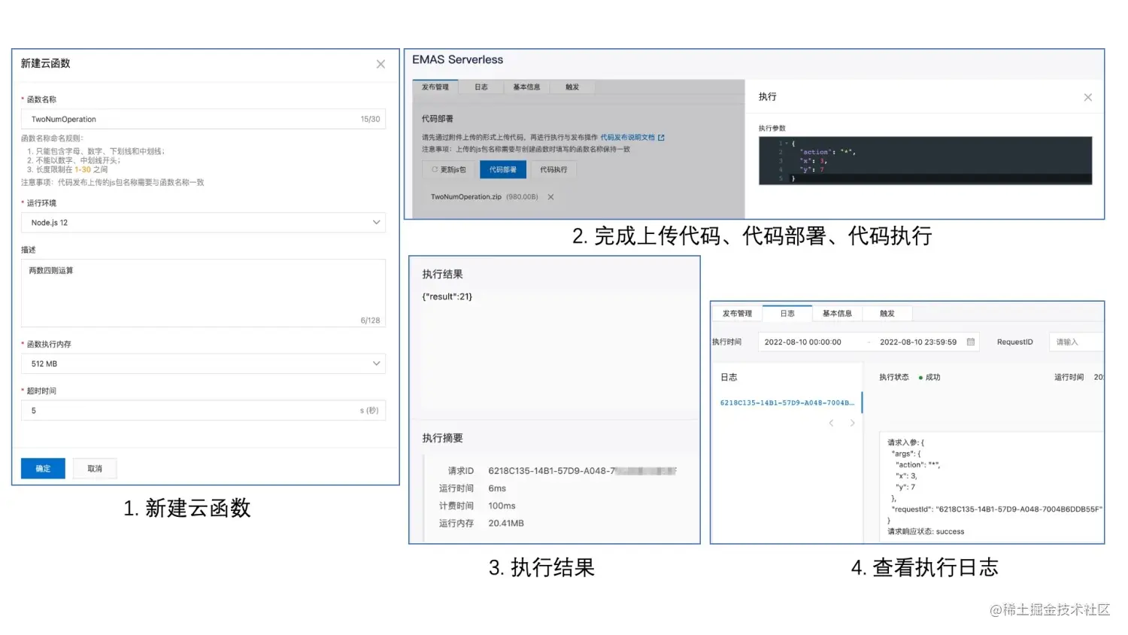Click the execution result {"result":21} text
Viewport: 1128px width, 635px height.
coord(447,297)
